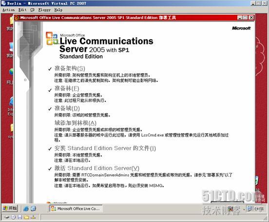Click the 开始 Start button on taskbar
The image size is (269, 222).
pyautogui.click(x=10, y=208)
